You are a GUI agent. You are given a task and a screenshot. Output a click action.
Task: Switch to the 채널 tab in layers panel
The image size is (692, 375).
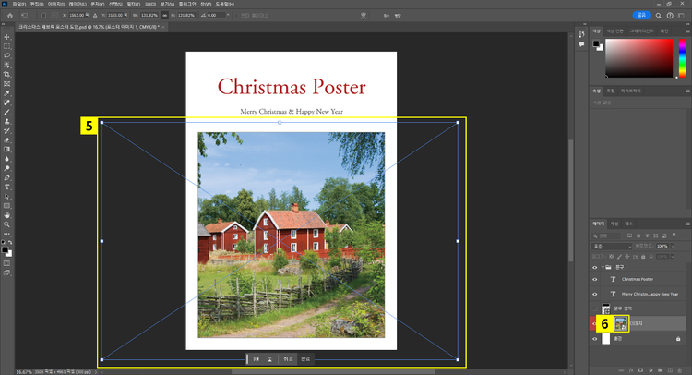[615, 224]
